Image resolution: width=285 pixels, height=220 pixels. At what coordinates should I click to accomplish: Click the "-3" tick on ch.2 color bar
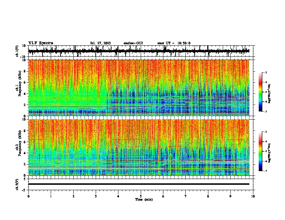click(x=266, y=132)
